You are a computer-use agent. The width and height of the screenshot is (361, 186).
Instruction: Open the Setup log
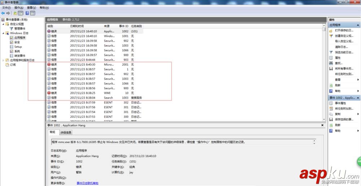coord(18,47)
